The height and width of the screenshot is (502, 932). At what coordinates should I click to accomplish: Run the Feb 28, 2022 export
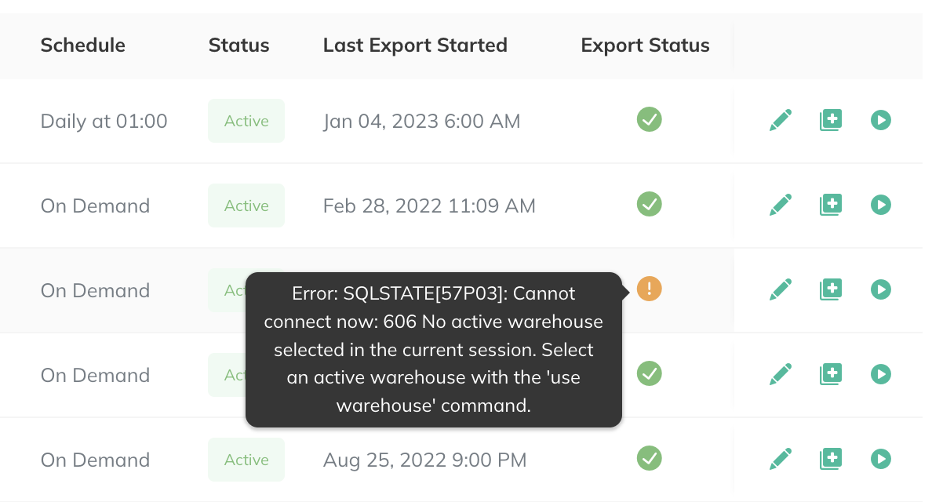coord(881,205)
